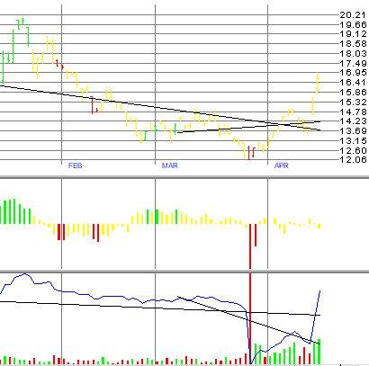Click the APR month label
The width and height of the screenshot is (369, 366).
point(282,165)
